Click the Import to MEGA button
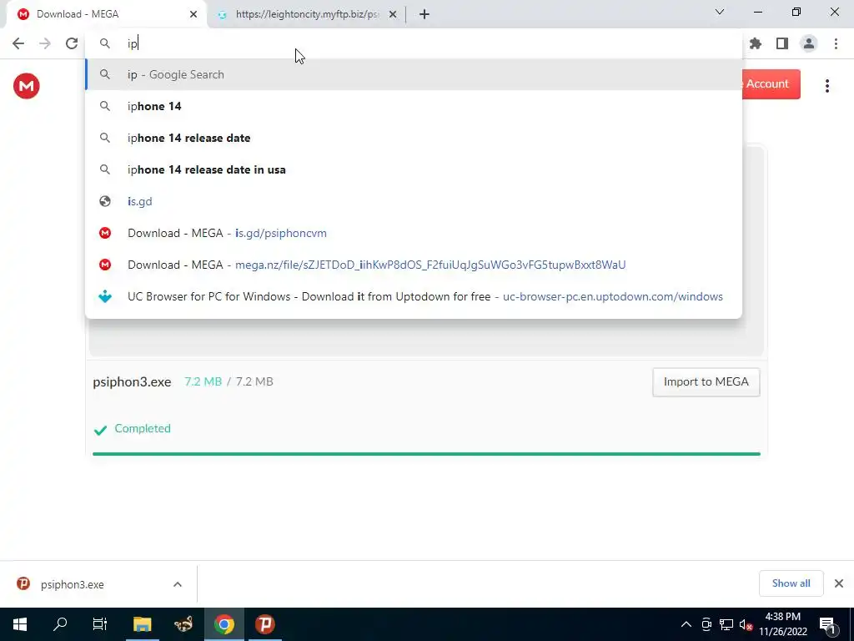 click(706, 382)
